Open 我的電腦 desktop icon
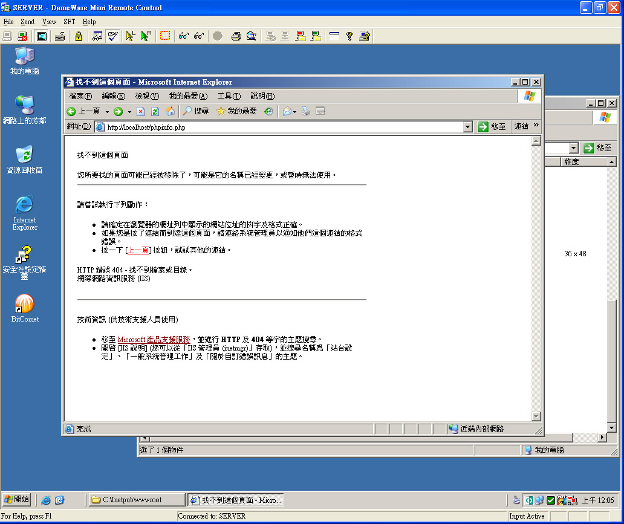 [x=24, y=61]
